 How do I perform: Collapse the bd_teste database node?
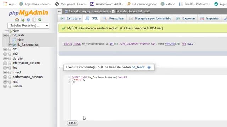point(5,35)
